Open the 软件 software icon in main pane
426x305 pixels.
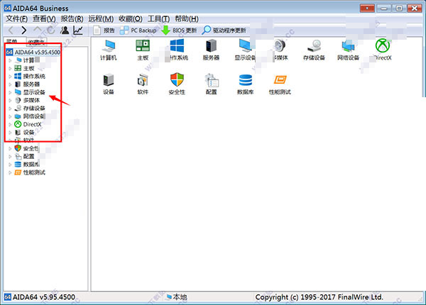click(143, 84)
